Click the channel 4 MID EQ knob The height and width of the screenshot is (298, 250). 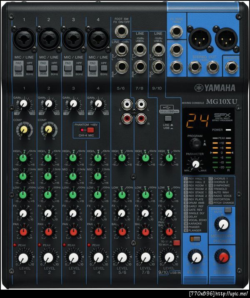98,176
